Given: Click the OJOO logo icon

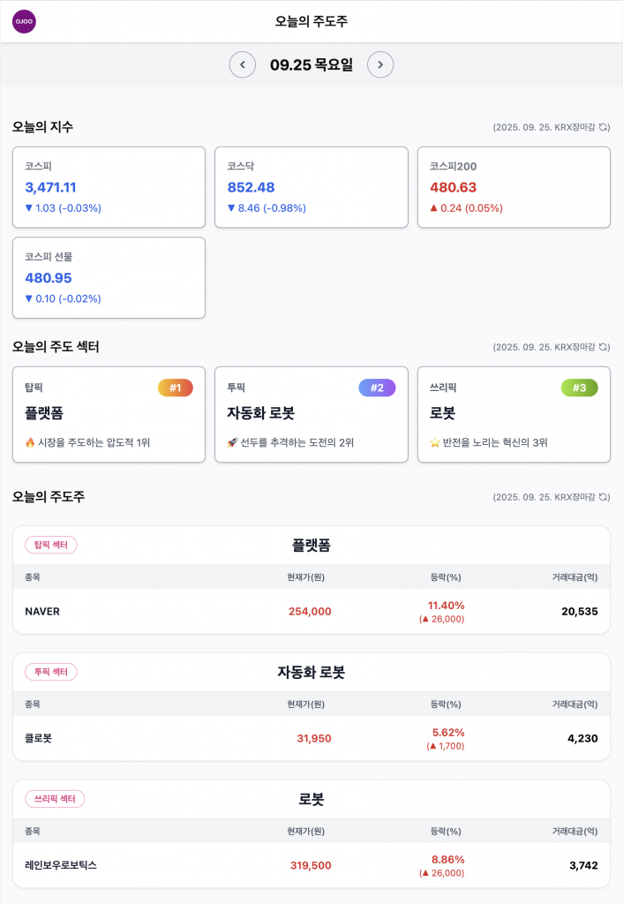Looking at the screenshot, I should 24,21.
